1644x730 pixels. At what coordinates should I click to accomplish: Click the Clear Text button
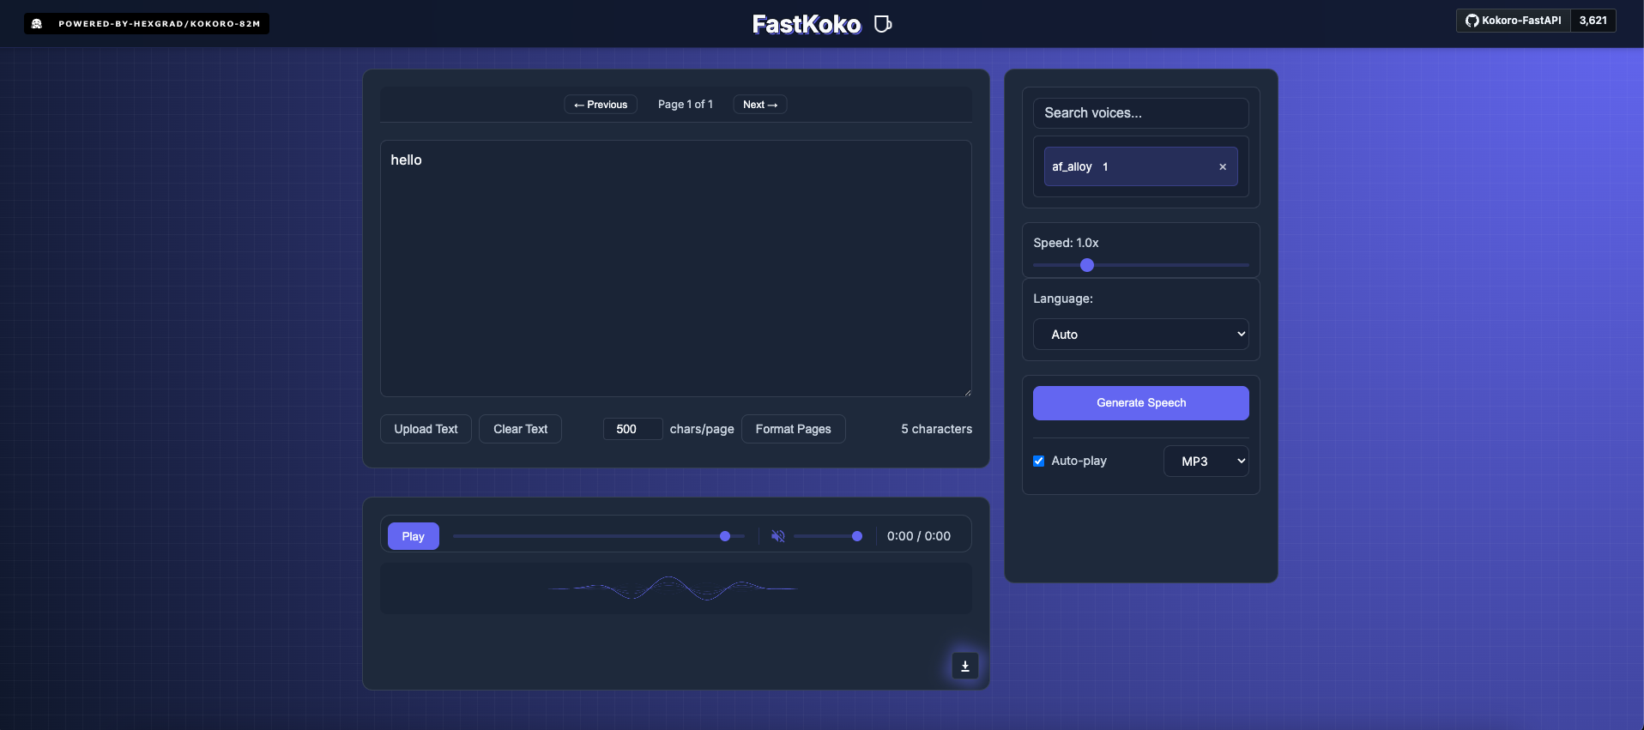(x=520, y=429)
